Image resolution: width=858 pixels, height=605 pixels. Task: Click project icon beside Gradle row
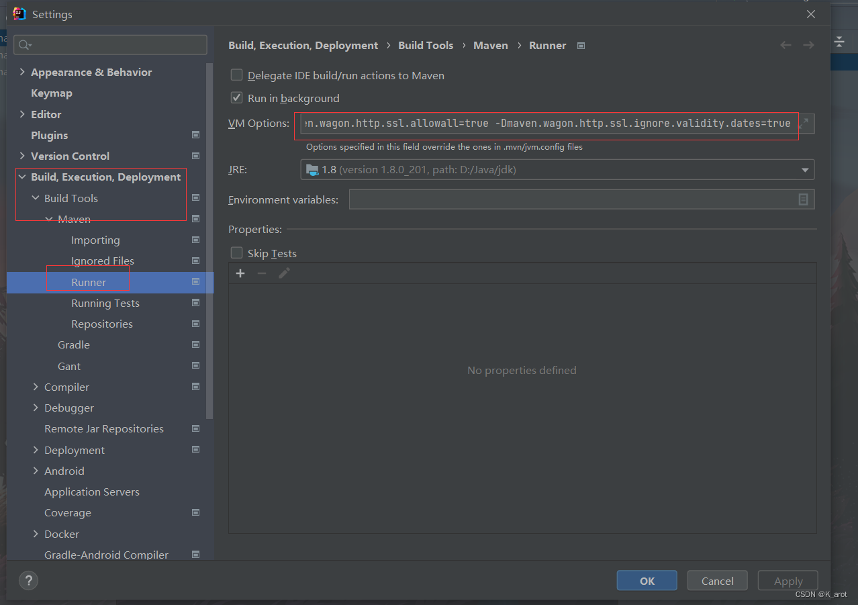click(196, 344)
